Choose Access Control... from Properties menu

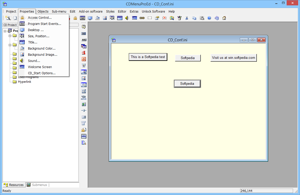[44, 17]
